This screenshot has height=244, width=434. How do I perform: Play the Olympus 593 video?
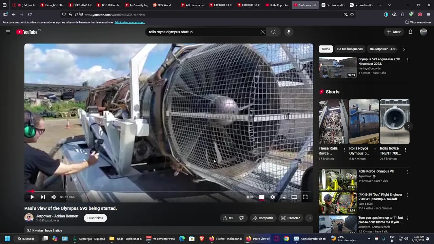(32, 197)
